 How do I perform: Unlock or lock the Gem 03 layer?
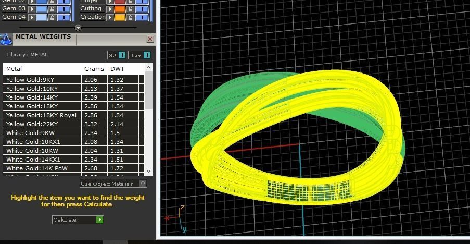pos(52,9)
